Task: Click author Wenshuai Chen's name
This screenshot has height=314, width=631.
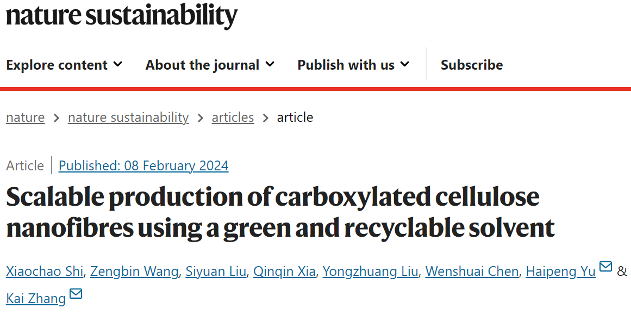Action: click(472, 271)
